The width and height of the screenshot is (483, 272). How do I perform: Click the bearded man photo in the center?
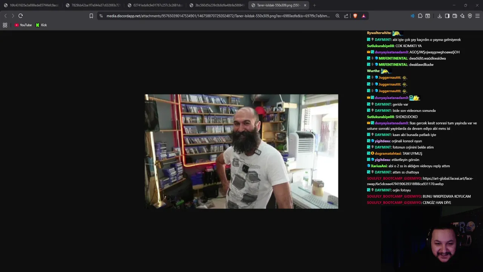pos(241,151)
